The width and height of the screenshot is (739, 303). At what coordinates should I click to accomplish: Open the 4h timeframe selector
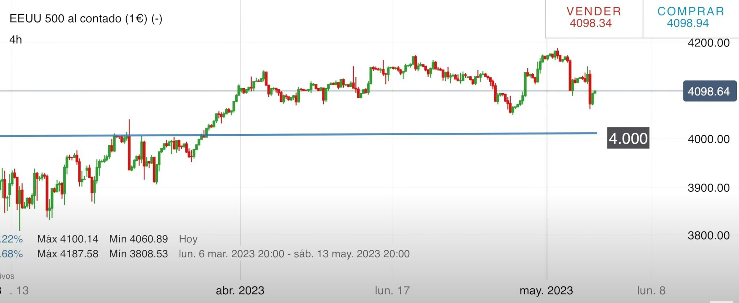pyautogui.click(x=16, y=40)
